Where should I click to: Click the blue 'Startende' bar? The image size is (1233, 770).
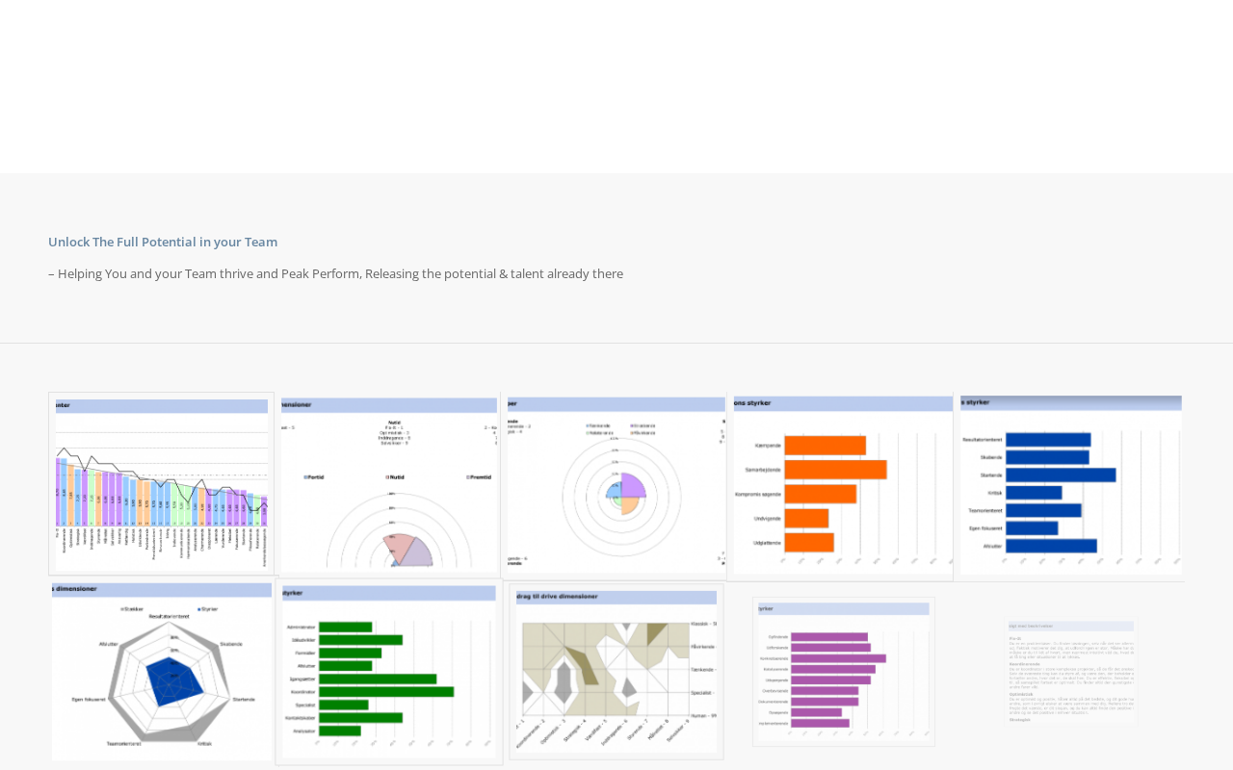pyautogui.click(x=1061, y=475)
